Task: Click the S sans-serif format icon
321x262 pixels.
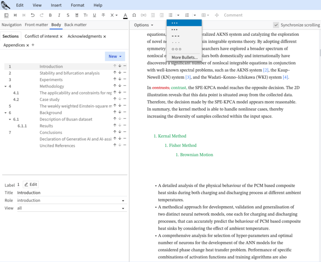Action: [x=68, y=15]
